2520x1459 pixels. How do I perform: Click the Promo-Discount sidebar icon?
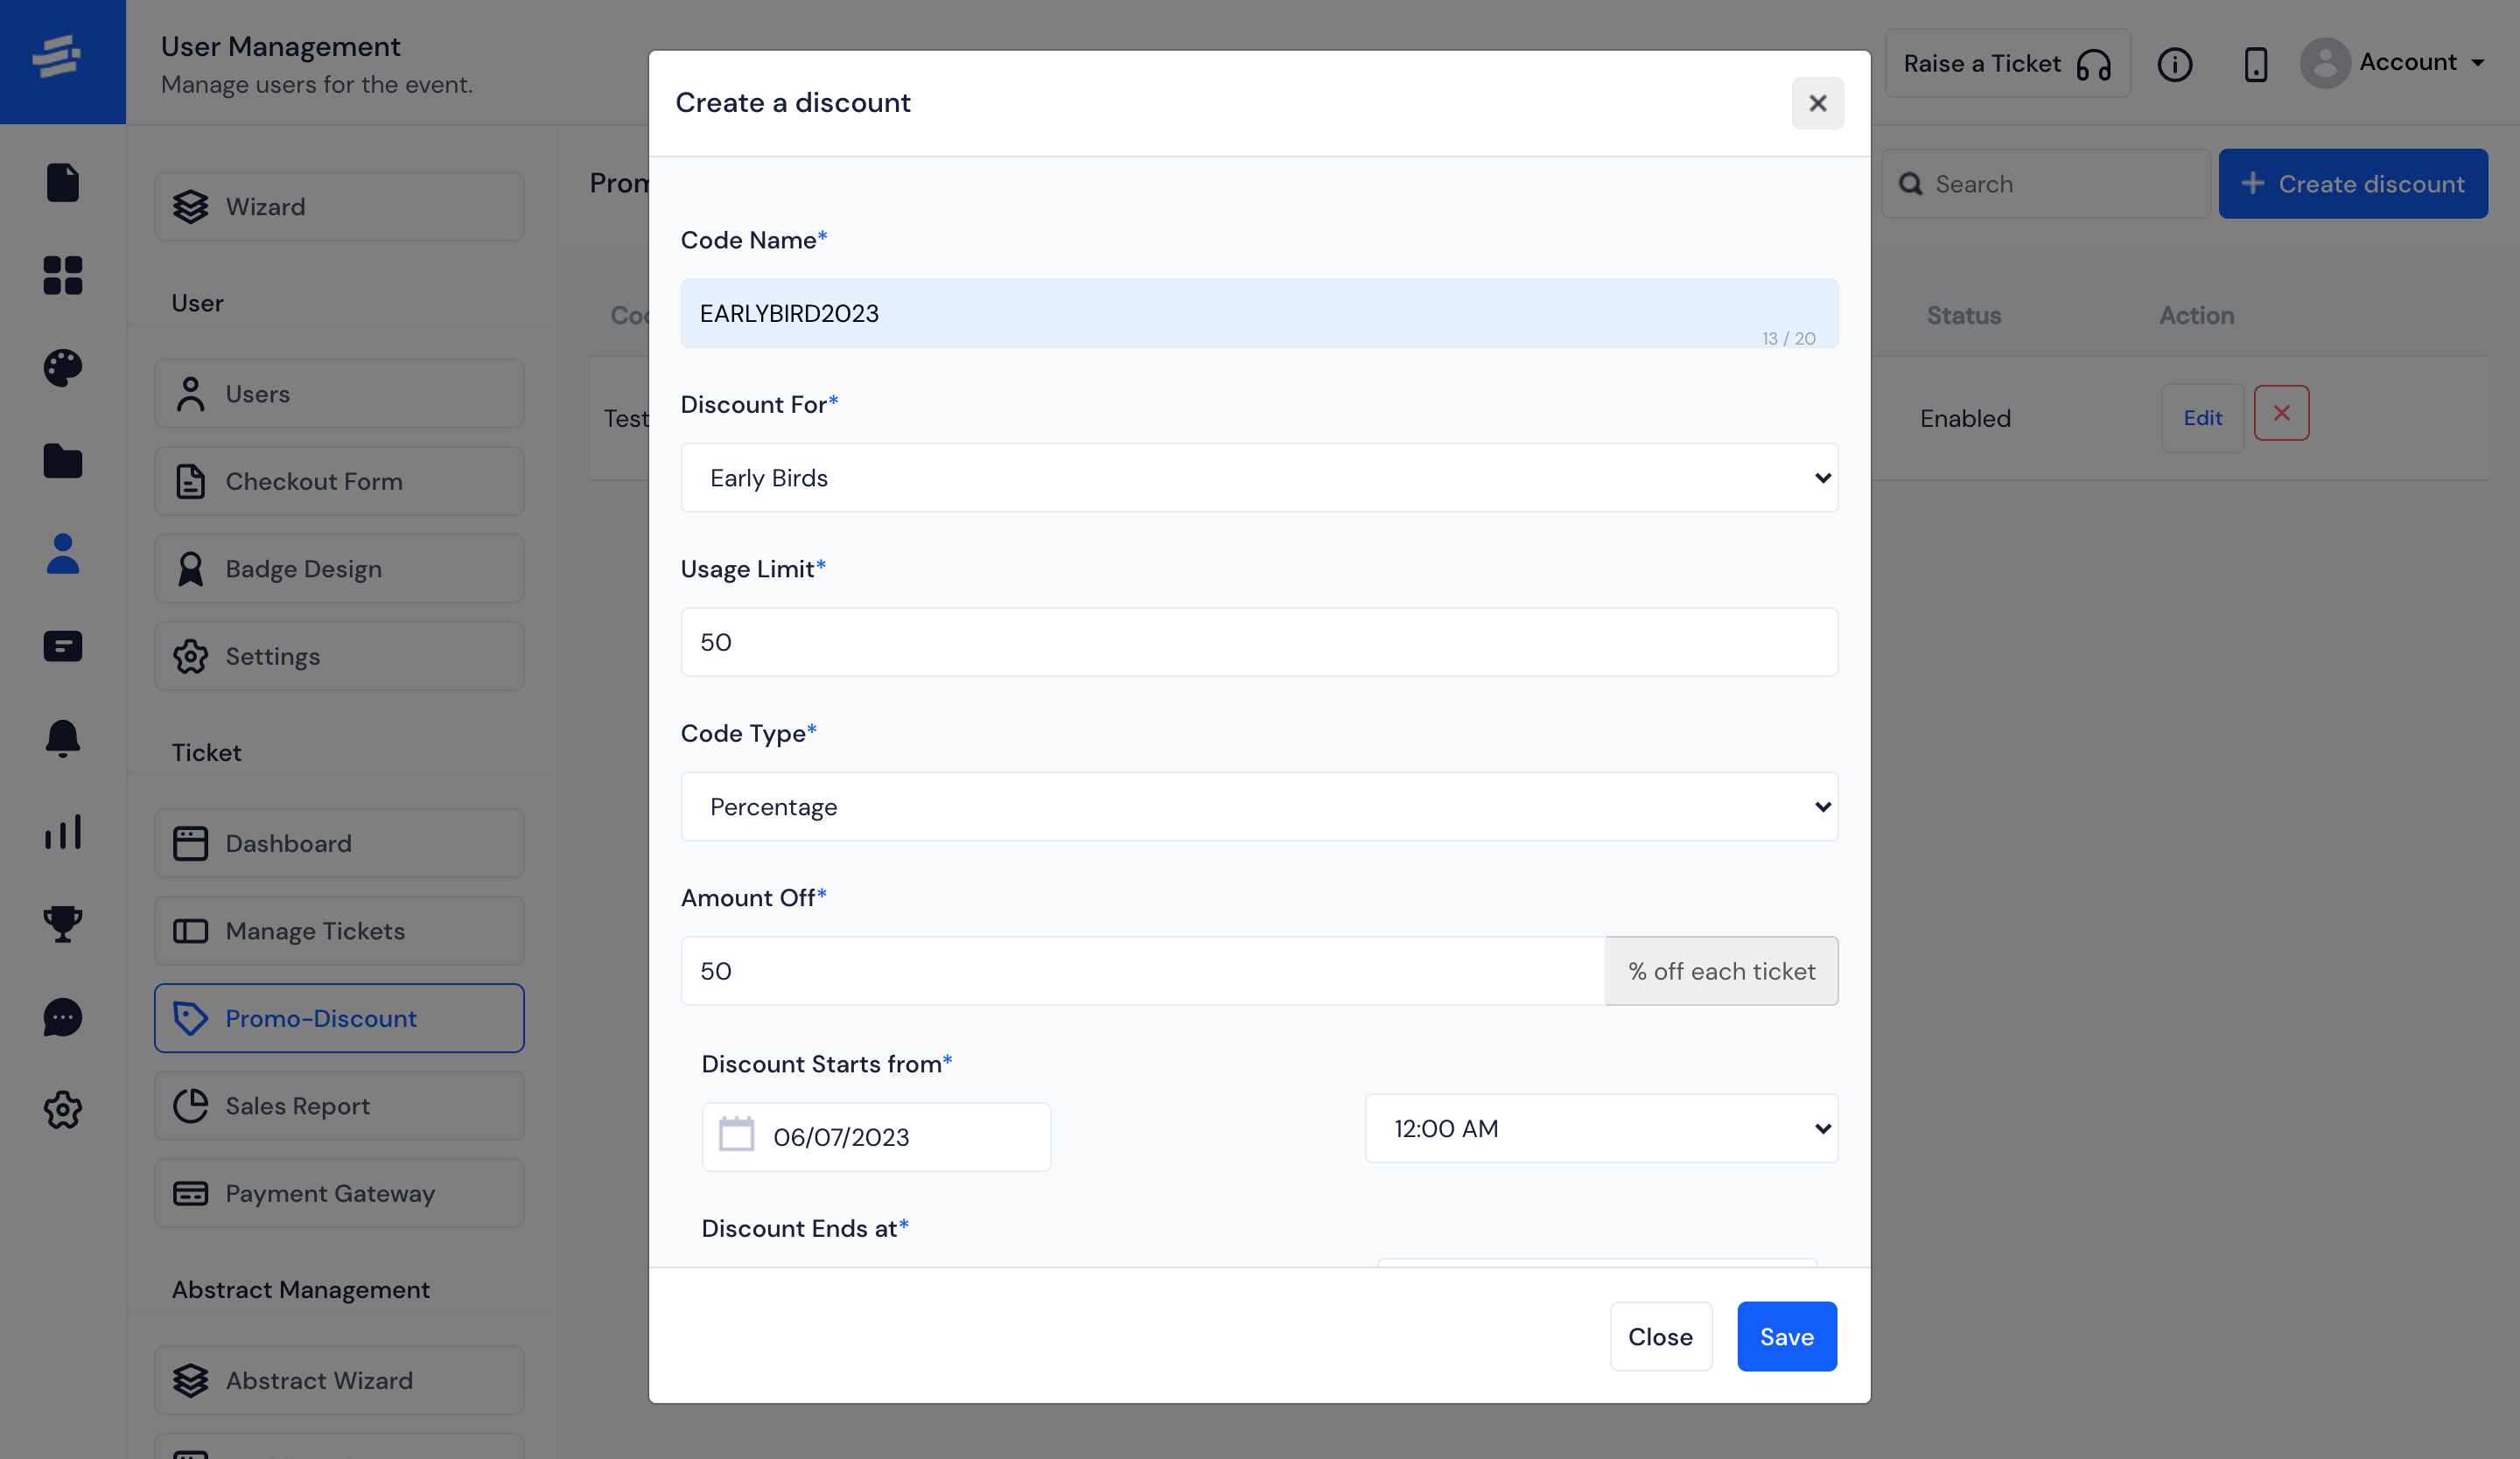pos(191,1016)
